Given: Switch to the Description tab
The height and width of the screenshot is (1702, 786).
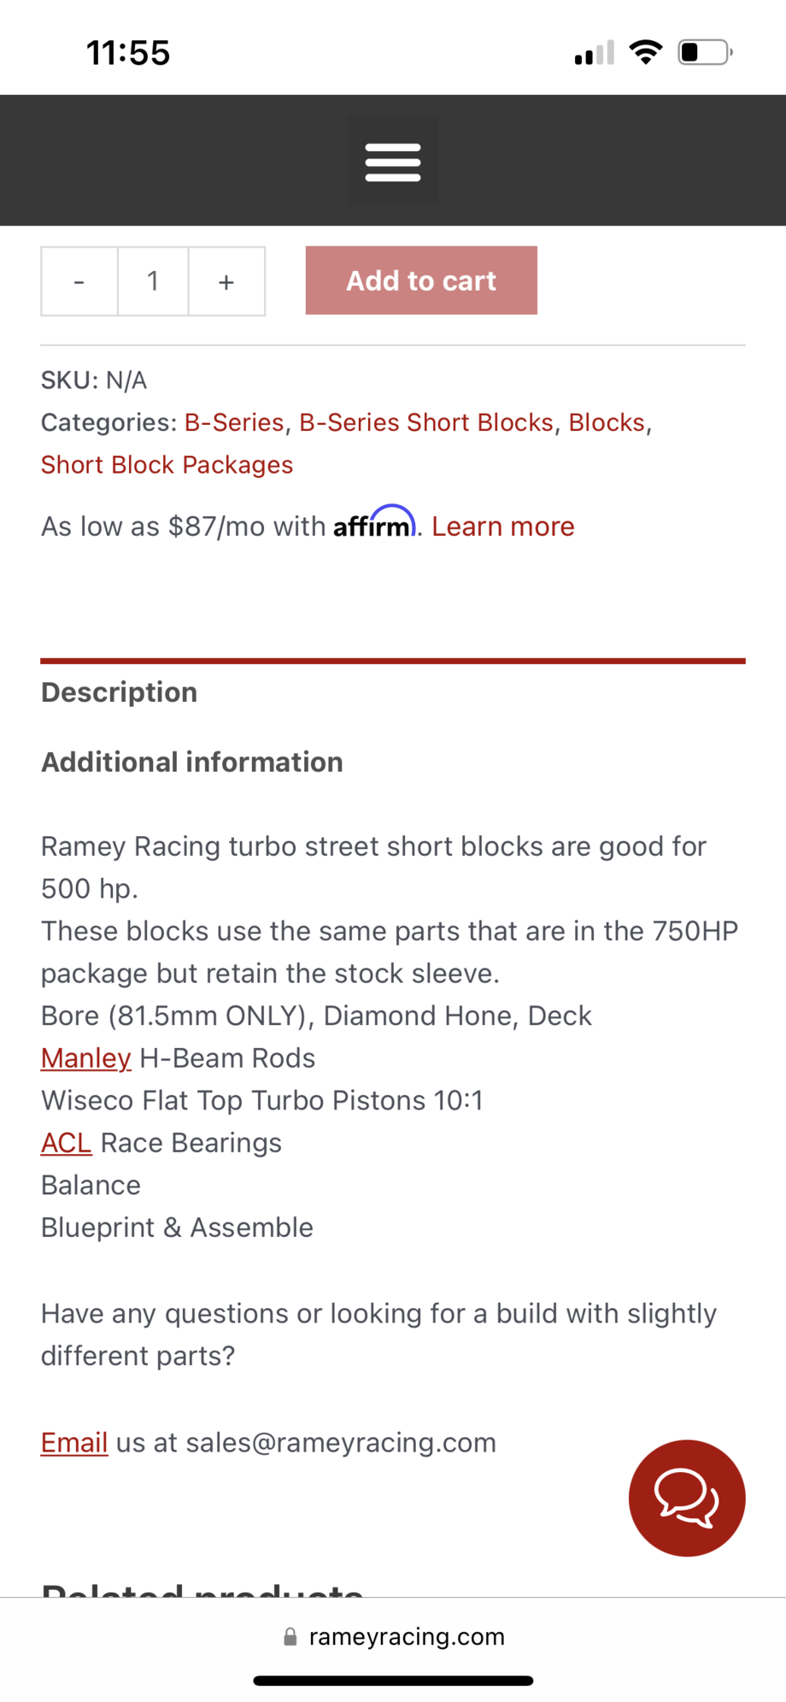Looking at the screenshot, I should [x=120, y=692].
